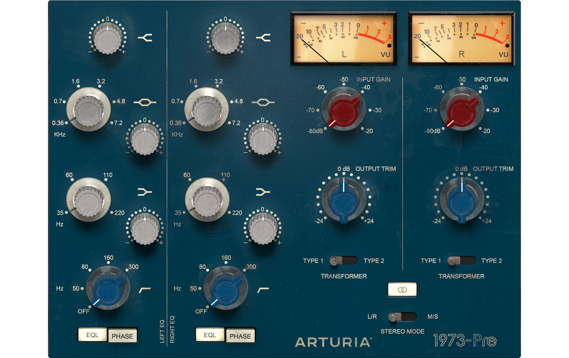This screenshot has height=358, width=569.
Task: Click the M/S stereo mode label
Action: (x=433, y=317)
